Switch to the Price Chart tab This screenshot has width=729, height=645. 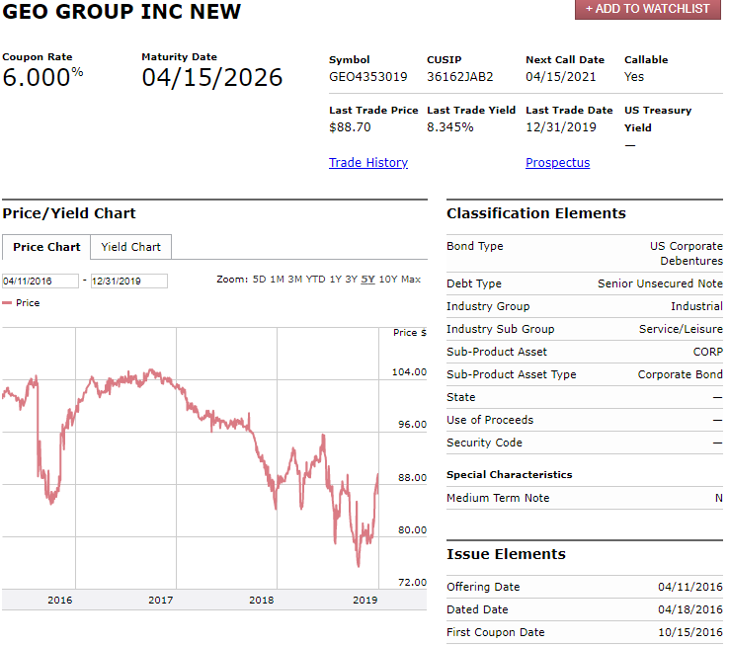pyautogui.click(x=46, y=247)
